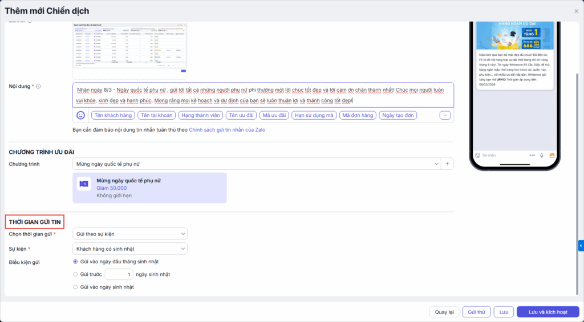Viewport: 584px width, 322px height.
Task: Open the Sự kiện dropdown
Action: 130,248
